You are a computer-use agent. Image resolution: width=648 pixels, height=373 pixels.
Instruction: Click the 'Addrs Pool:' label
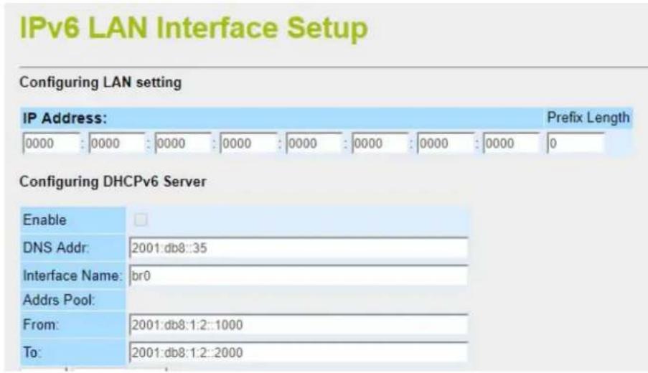coord(59,300)
